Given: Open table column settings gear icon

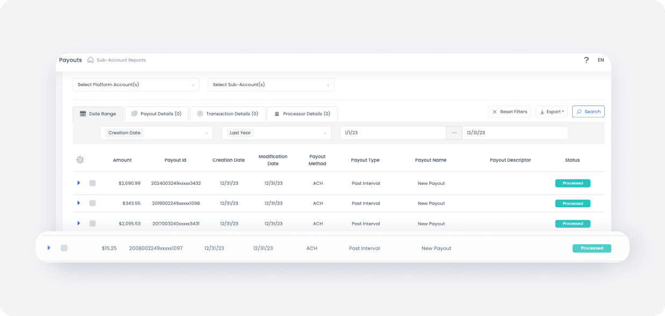Looking at the screenshot, I should [80, 160].
